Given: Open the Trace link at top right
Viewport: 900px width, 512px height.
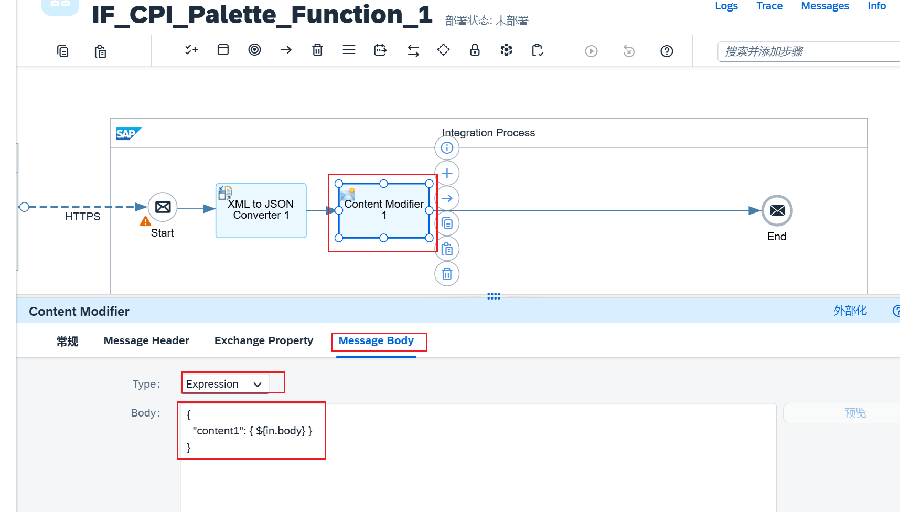Looking at the screenshot, I should [x=769, y=6].
